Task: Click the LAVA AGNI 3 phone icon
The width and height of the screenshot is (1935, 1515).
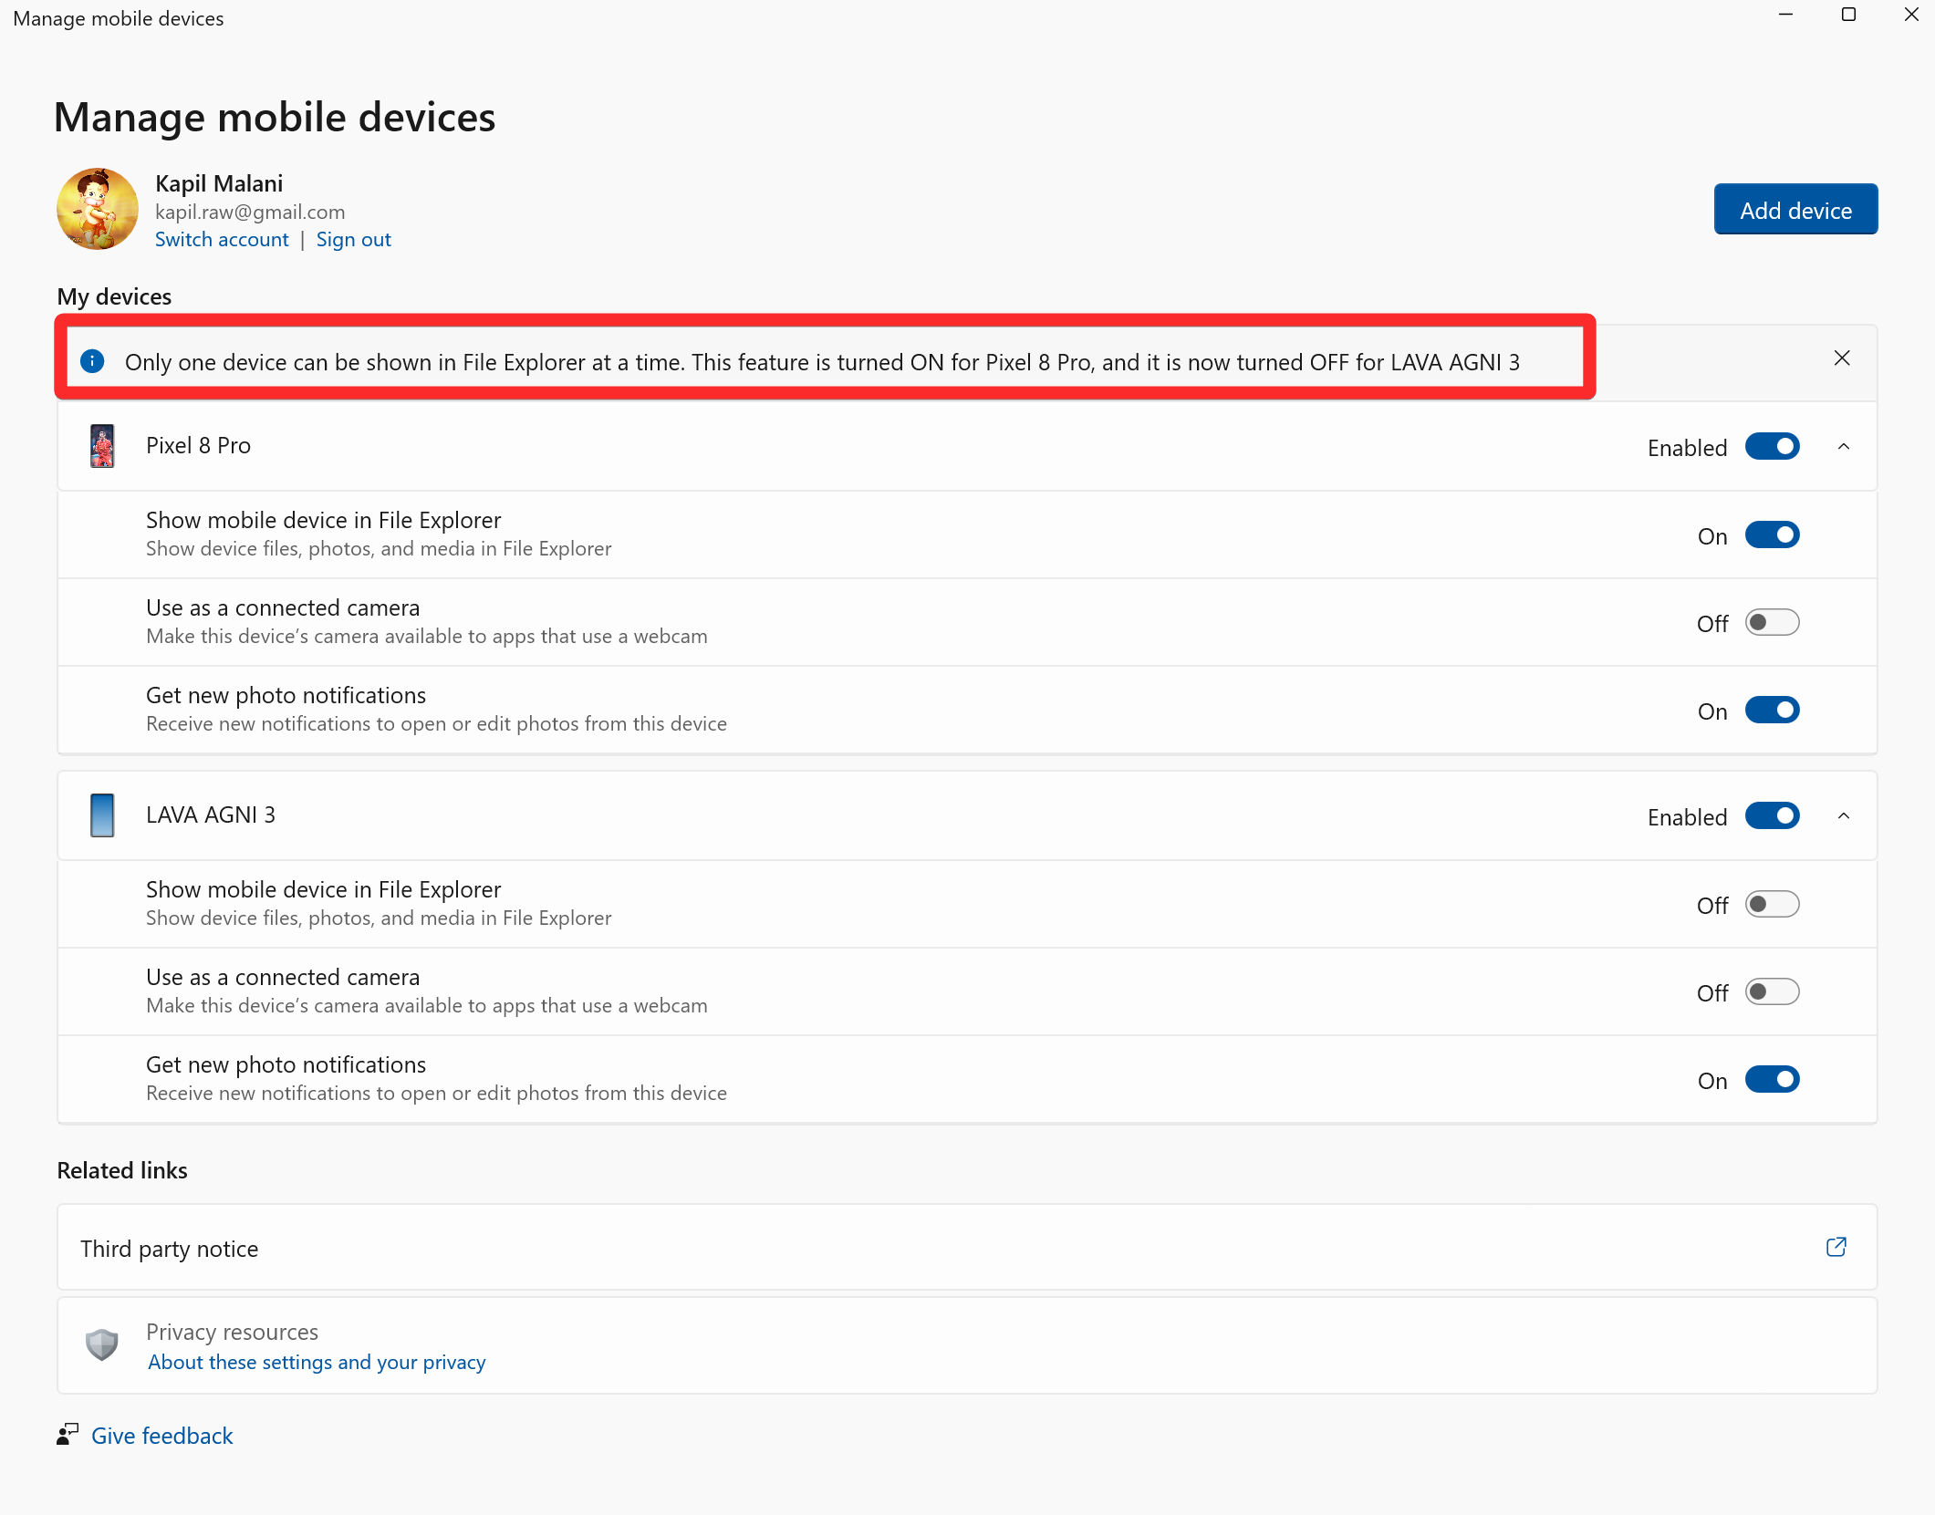Action: point(102,815)
